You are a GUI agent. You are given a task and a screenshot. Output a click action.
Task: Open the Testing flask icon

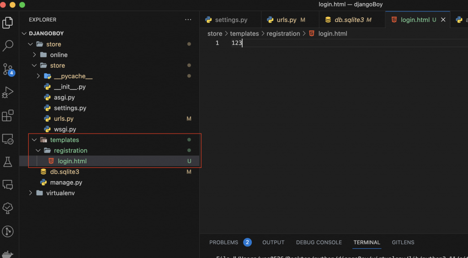(8, 162)
